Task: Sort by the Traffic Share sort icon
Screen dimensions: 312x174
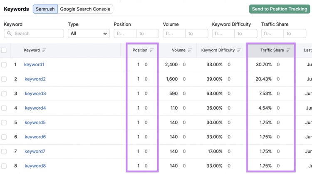Action: click(288, 50)
